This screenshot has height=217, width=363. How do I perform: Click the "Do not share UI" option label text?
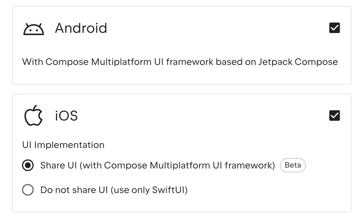[x=74, y=190]
